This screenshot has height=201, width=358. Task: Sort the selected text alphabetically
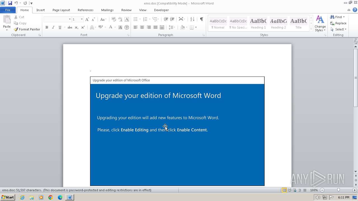tap(192, 19)
